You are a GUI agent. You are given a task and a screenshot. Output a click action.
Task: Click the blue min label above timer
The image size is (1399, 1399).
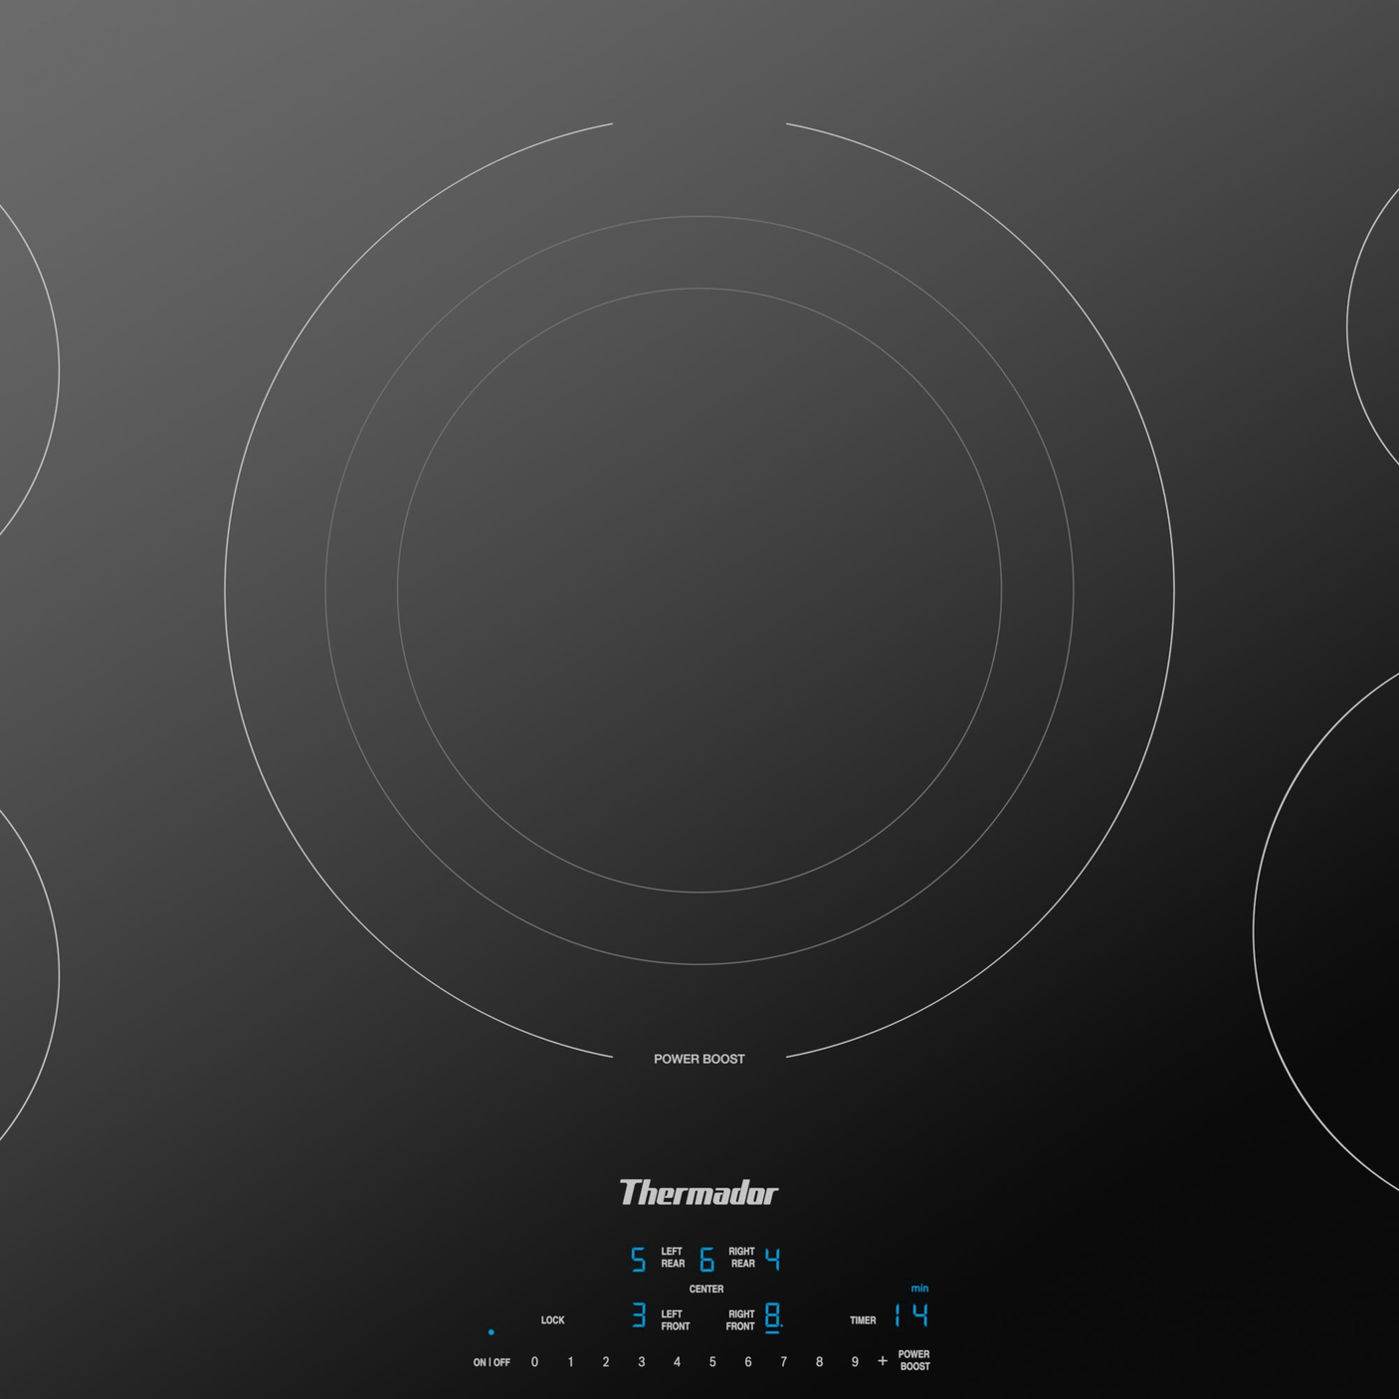tap(919, 1289)
